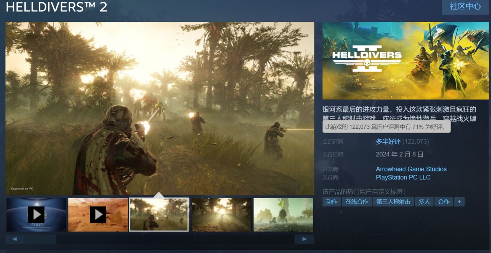Select the 在线合作 tag
This screenshot has width=491, height=253.
(356, 201)
